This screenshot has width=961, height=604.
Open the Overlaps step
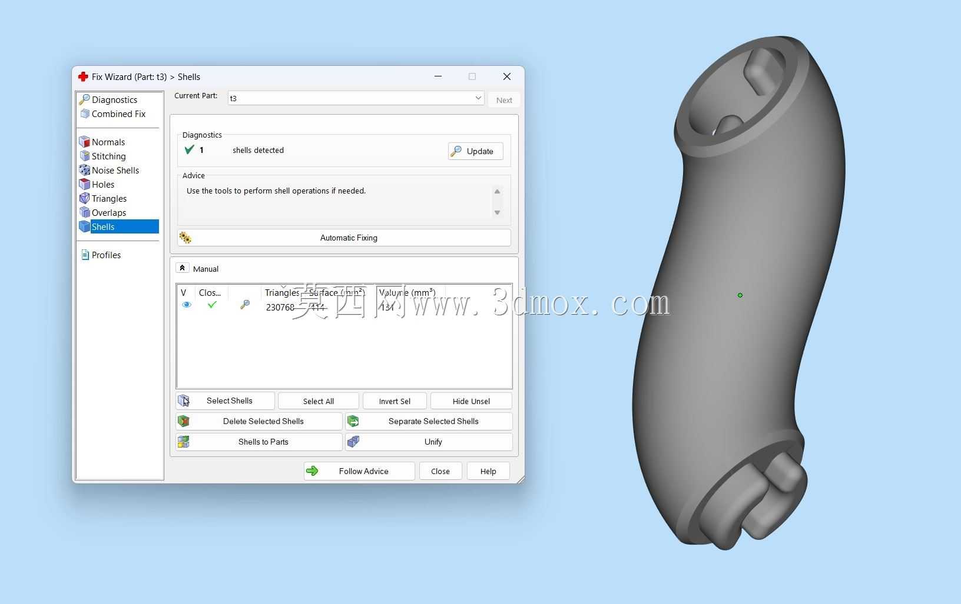coord(109,213)
